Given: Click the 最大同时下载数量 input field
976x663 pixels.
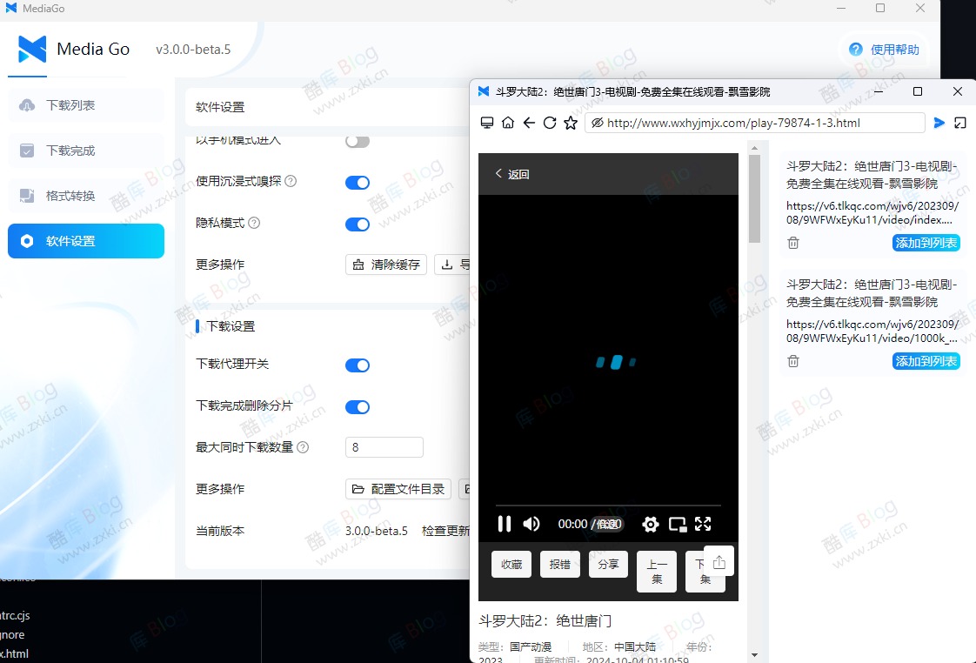Looking at the screenshot, I should click(384, 447).
